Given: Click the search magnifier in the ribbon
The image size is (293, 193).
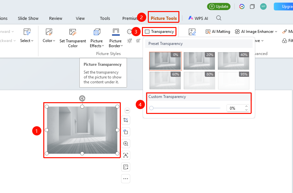Looking at the screenshot, I should click(x=219, y=18).
